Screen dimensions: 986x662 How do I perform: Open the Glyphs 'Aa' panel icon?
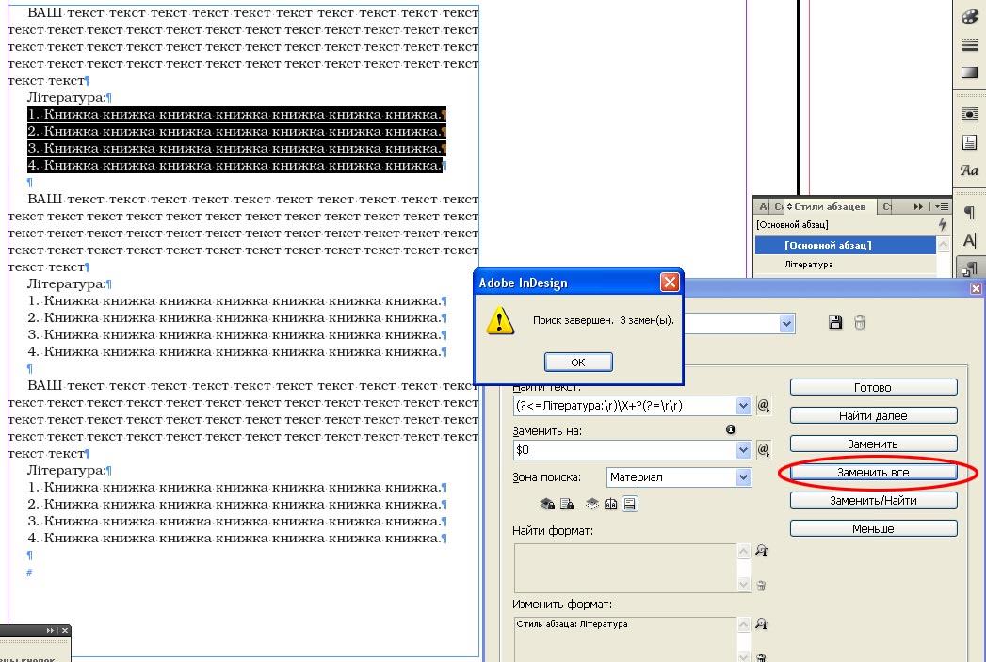point(970,170)
